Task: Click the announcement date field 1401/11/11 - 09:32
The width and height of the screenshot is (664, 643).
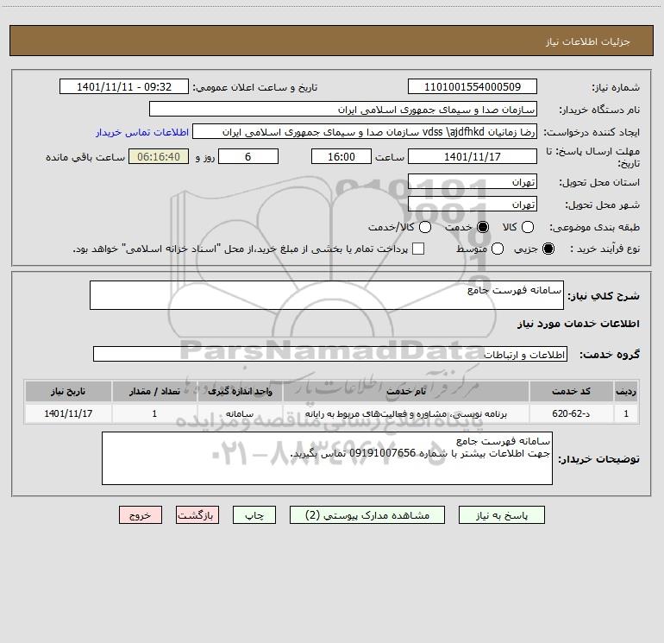Action: tap(124, 86)
